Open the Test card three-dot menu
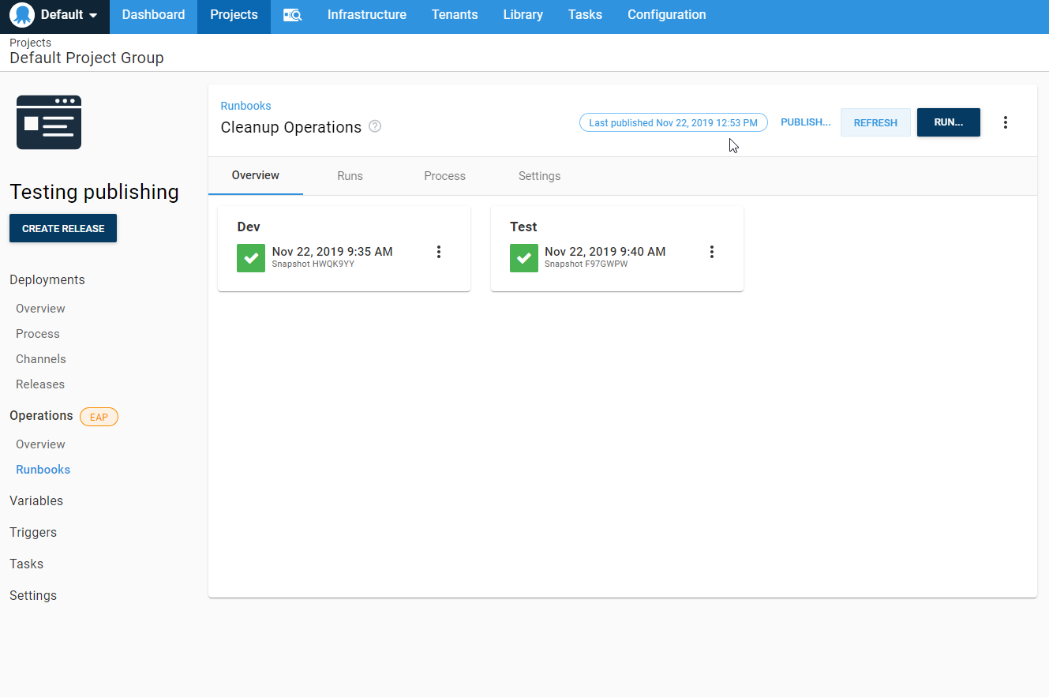 tap(712, 252)
